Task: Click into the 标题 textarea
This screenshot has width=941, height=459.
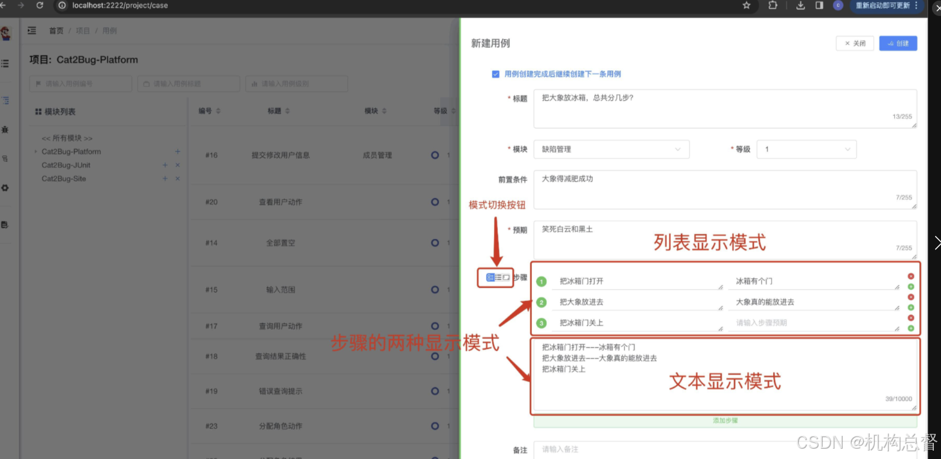Action: pos(725,109)
